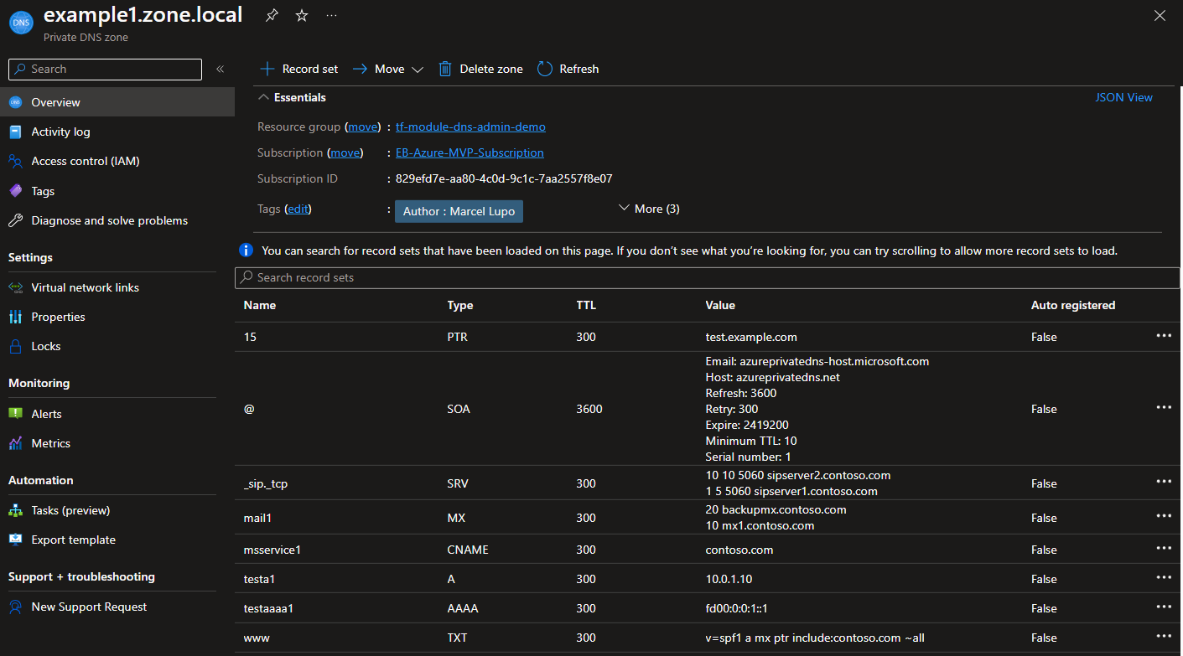This screenshot has width=1183, height=656.
Task: Click the value test.example.com
Action: (x=751, y=337)
